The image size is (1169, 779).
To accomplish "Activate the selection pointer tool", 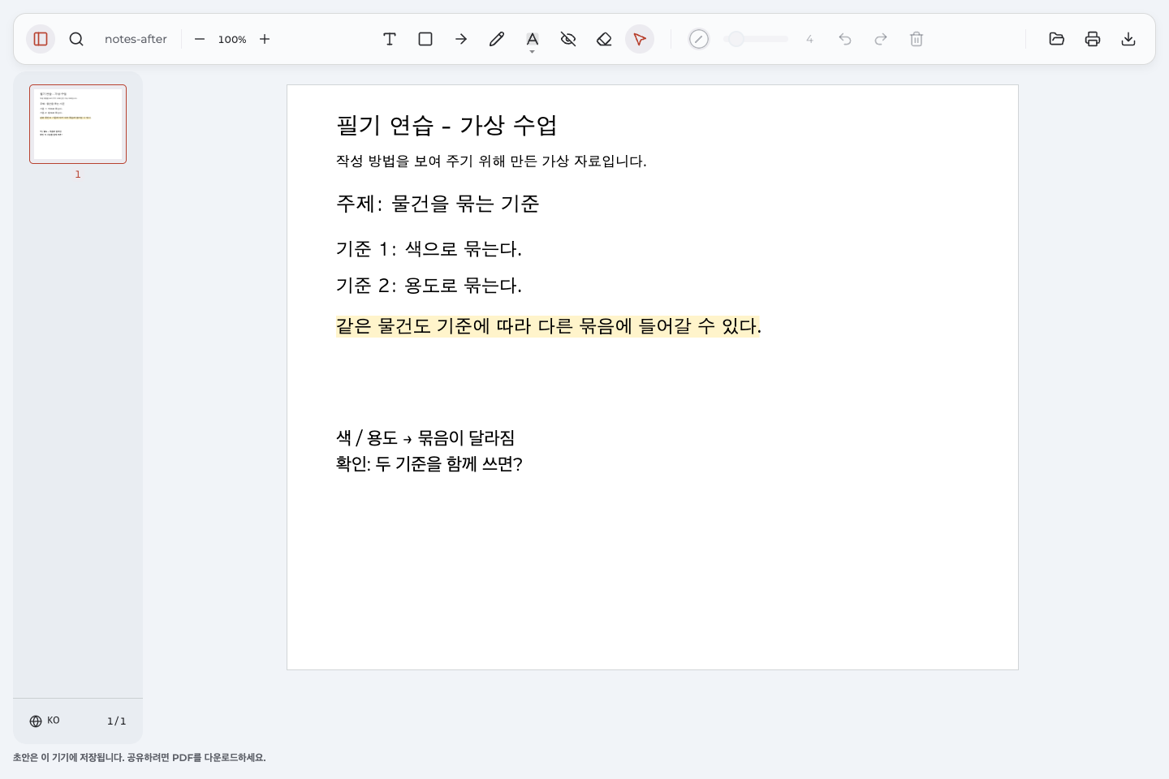I will click(640, 39).
